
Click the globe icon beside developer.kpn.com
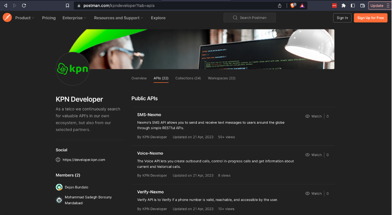click(58, 160)
